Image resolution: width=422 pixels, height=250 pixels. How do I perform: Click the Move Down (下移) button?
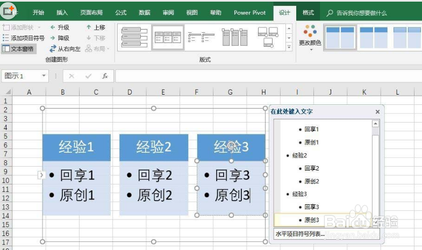pyautogui.click(x=96, y=38)
